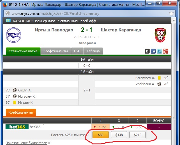Select the Статистика матча tab
Image resolution: width=180 pixels, height=145 pixels.
click(23, 51)
